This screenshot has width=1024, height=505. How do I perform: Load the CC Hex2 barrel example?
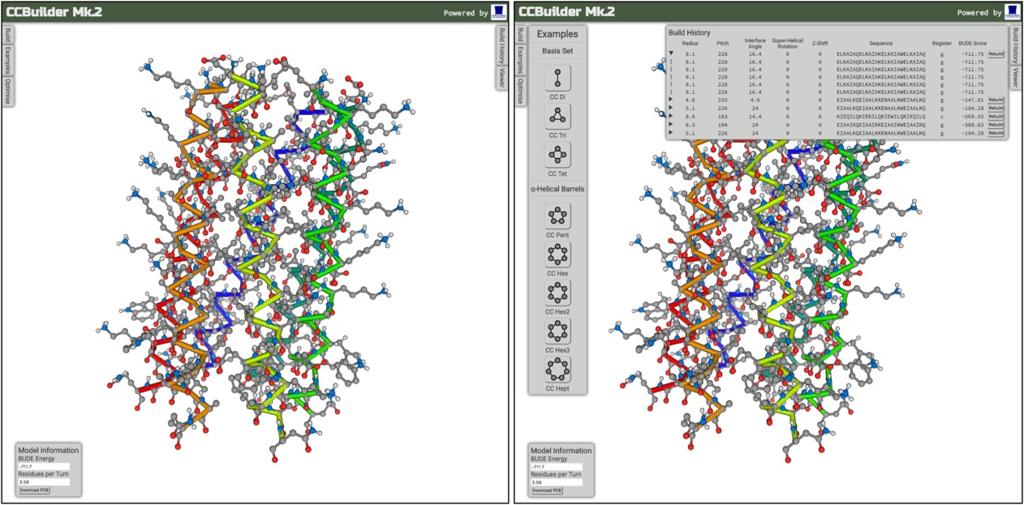tap(557, 293)
